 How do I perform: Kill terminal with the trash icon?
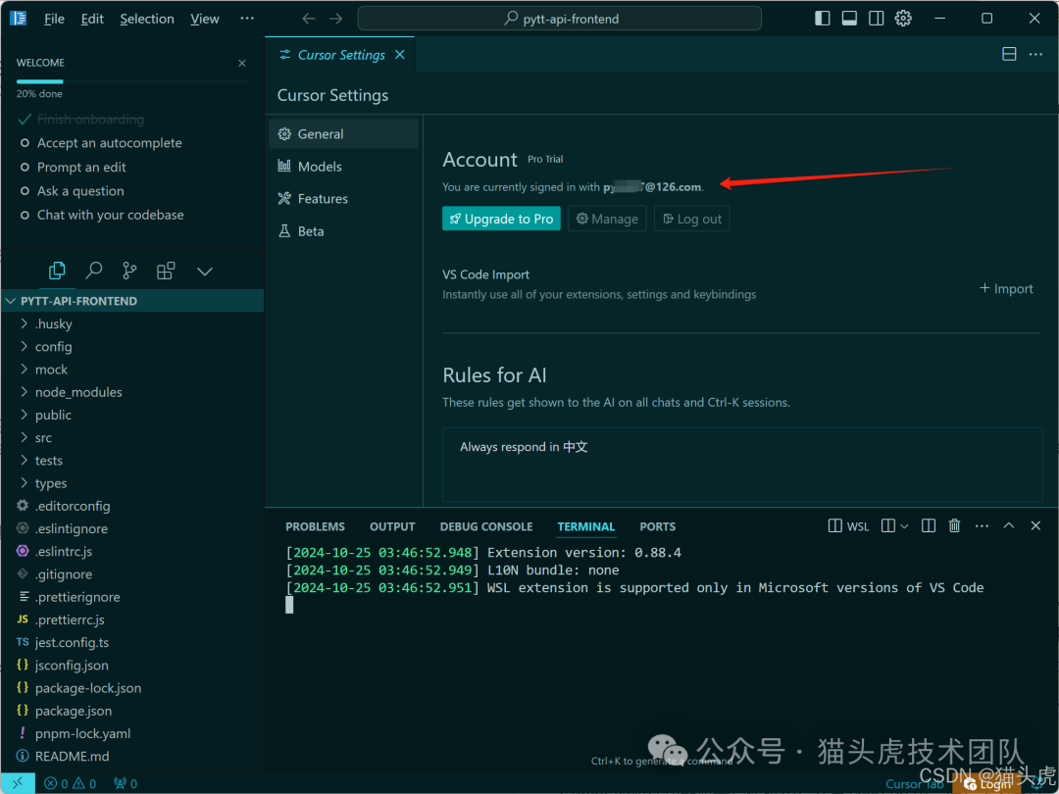[x=954, y=525]
